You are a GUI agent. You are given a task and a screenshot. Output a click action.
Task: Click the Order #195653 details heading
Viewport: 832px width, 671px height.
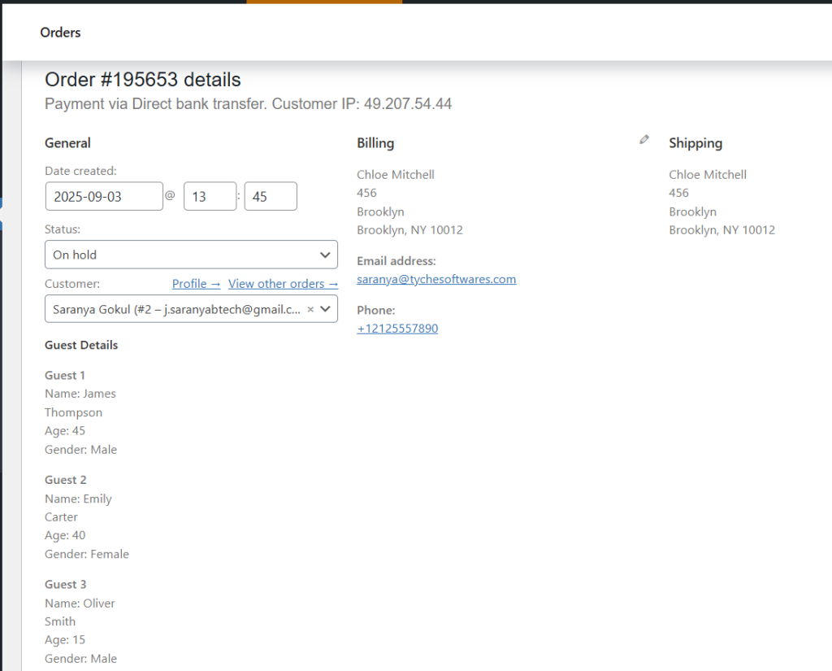(142, 79)
